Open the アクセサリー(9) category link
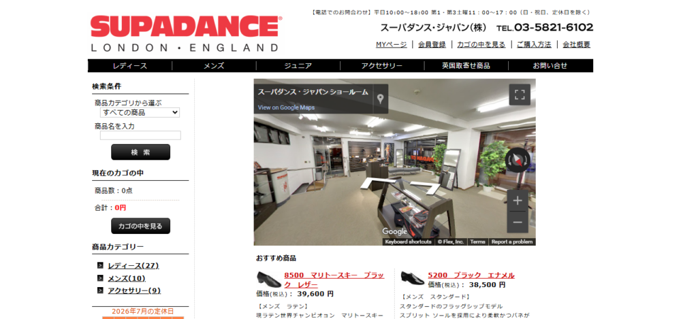 click(134, 291)
